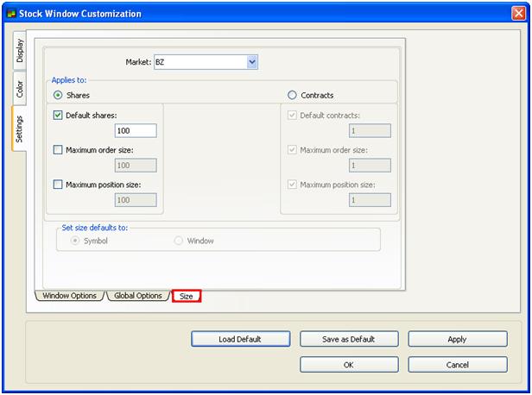
Task: Open the Market dropdown list
Action: (x=252, y=62)
